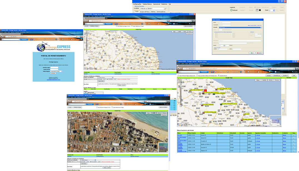Click 0 - Enviar link in the Russas-CE row
This screenshot has height=171, width=299.
tap(258, 135)
